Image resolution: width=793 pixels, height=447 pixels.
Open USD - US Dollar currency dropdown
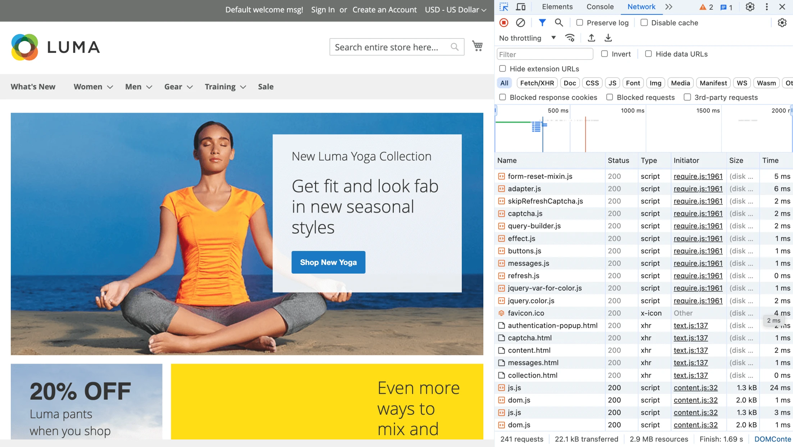455,10
